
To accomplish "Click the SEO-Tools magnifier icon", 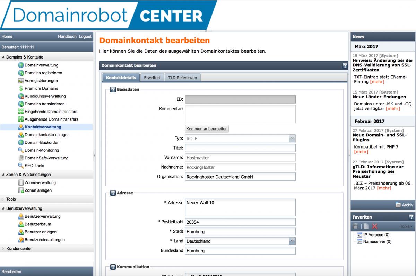I will click(21, 166).
